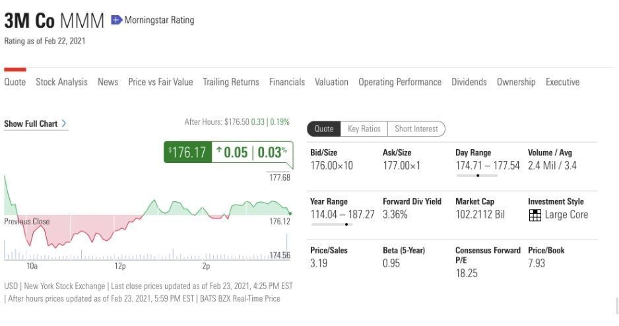Switch to the Short Interest toggle

click(x=416, y=129)
